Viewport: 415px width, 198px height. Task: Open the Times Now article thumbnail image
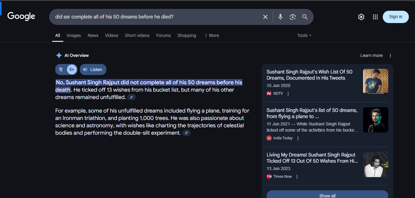(x=376, y=164)
